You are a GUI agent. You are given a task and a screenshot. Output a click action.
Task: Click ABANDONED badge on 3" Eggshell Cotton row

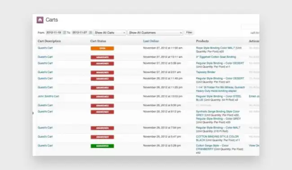(102, 57)
